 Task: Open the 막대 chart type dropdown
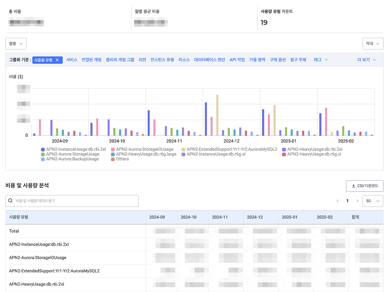tap(373, 43)
